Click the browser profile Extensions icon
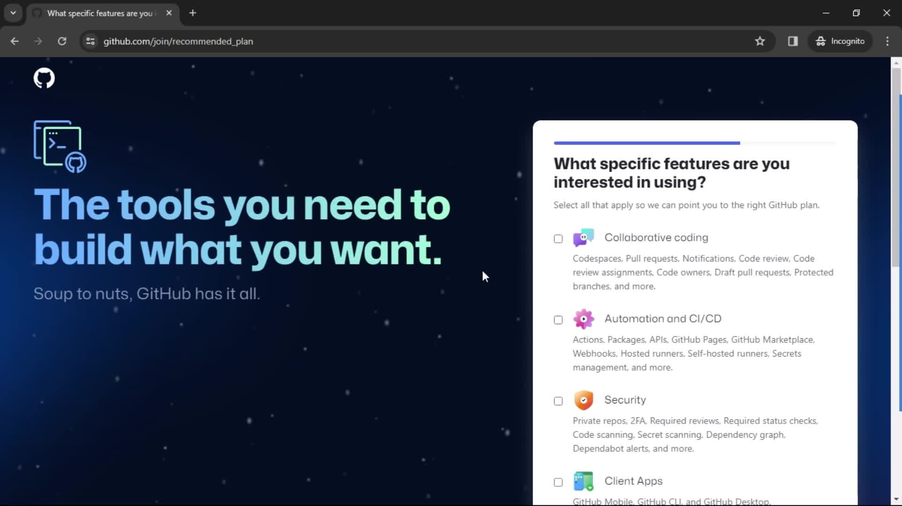 [x=794, y=41]
